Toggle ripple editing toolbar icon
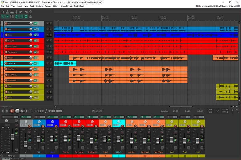The height and width of the screenshot is (160, 241). click(x=12, y=16)
